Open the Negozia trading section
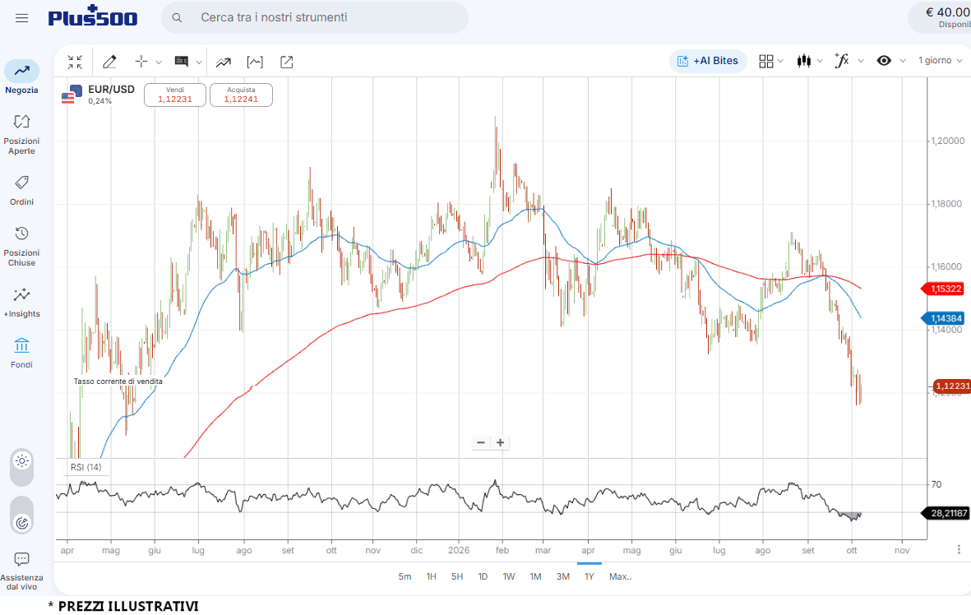The height and width of the screenshot is (615, 971). 21,77
